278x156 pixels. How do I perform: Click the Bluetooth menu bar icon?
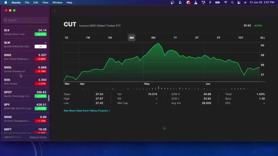210,3
